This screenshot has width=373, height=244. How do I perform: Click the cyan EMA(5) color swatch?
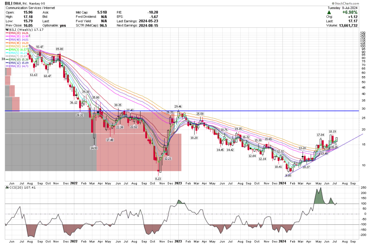click(x=7, y=53)
